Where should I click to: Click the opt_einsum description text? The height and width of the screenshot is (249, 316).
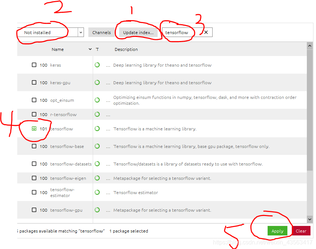point(205,100)
